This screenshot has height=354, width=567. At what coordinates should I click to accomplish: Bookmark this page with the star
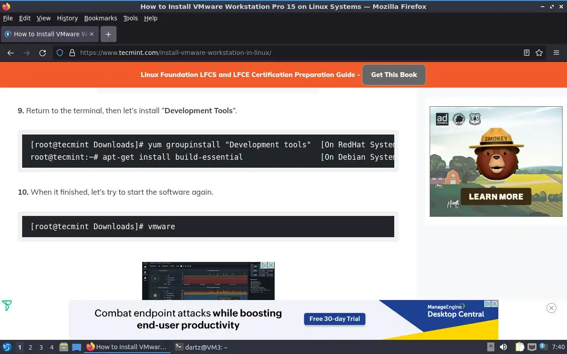pyautogui.click(x=539, y=53)
